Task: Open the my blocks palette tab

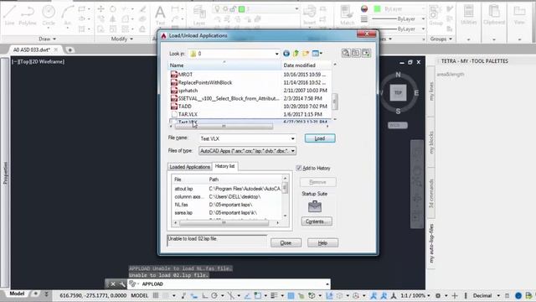Action: pos(431,142)
